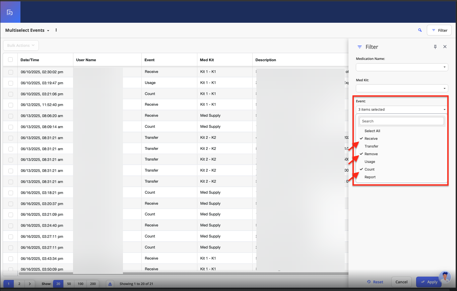The width and height of the screenshot is (457, 291).
Task: Pin the Filter panel
Action: coord(435,47)
